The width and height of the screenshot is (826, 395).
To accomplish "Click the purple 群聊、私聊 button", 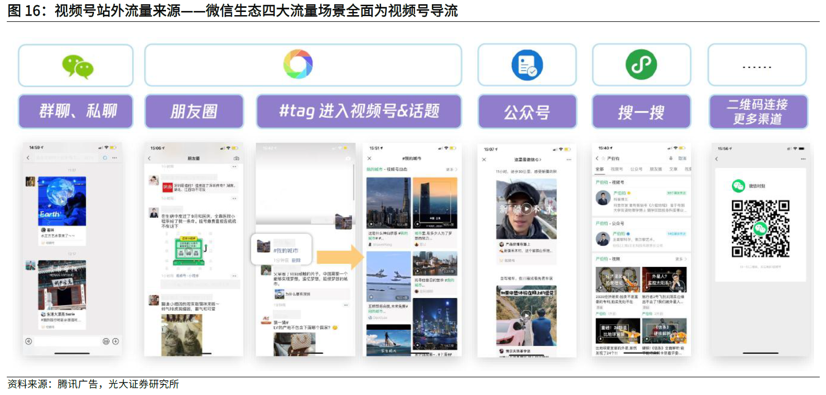I will pos(76,112).
